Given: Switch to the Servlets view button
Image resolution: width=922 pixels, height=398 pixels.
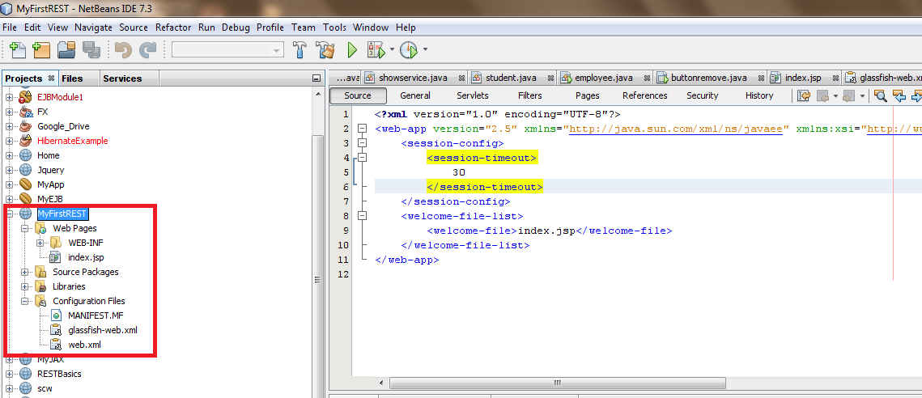Looking at the screenshot, I should (472, 95).
